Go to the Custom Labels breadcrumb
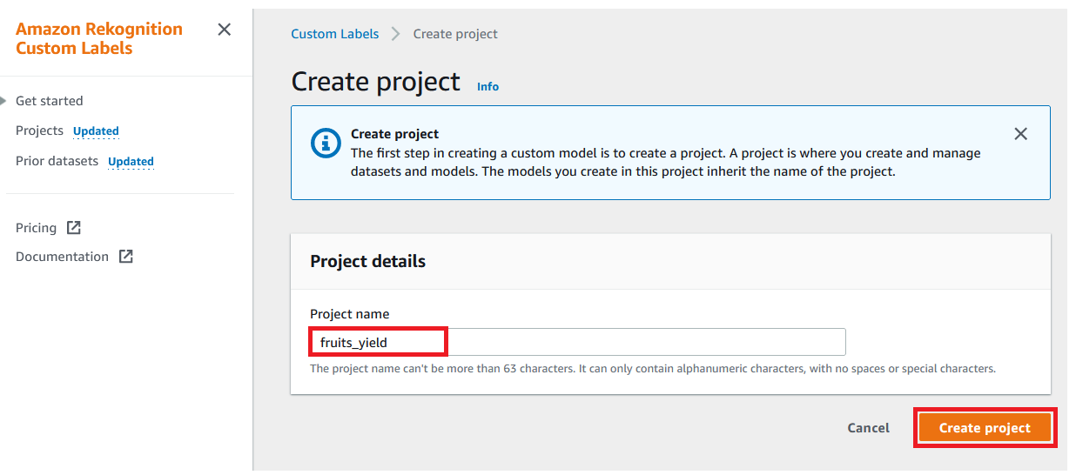Viewport: 1076px width, 475px height. pos(335,34)
